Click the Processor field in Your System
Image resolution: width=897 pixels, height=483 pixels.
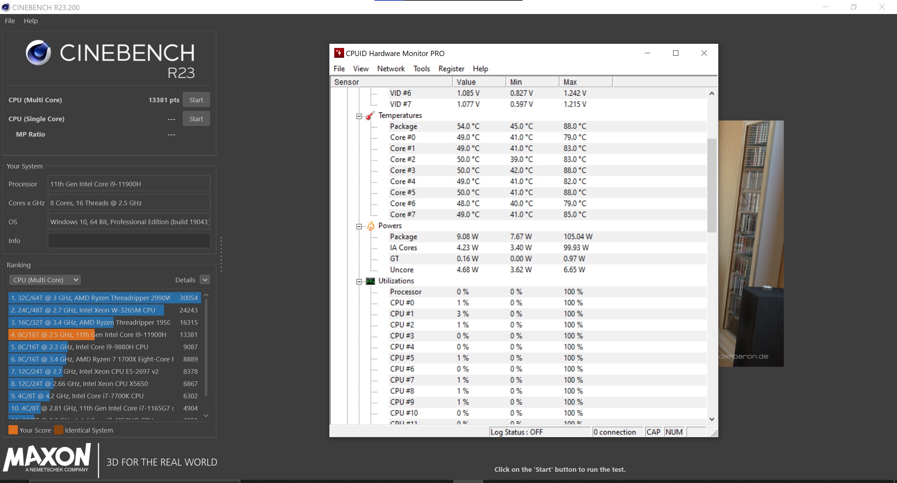[x=129, y=184]
